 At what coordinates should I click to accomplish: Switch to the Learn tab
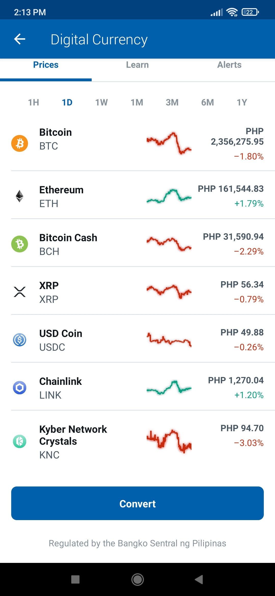pyautogui.click(x=137, y=65)
